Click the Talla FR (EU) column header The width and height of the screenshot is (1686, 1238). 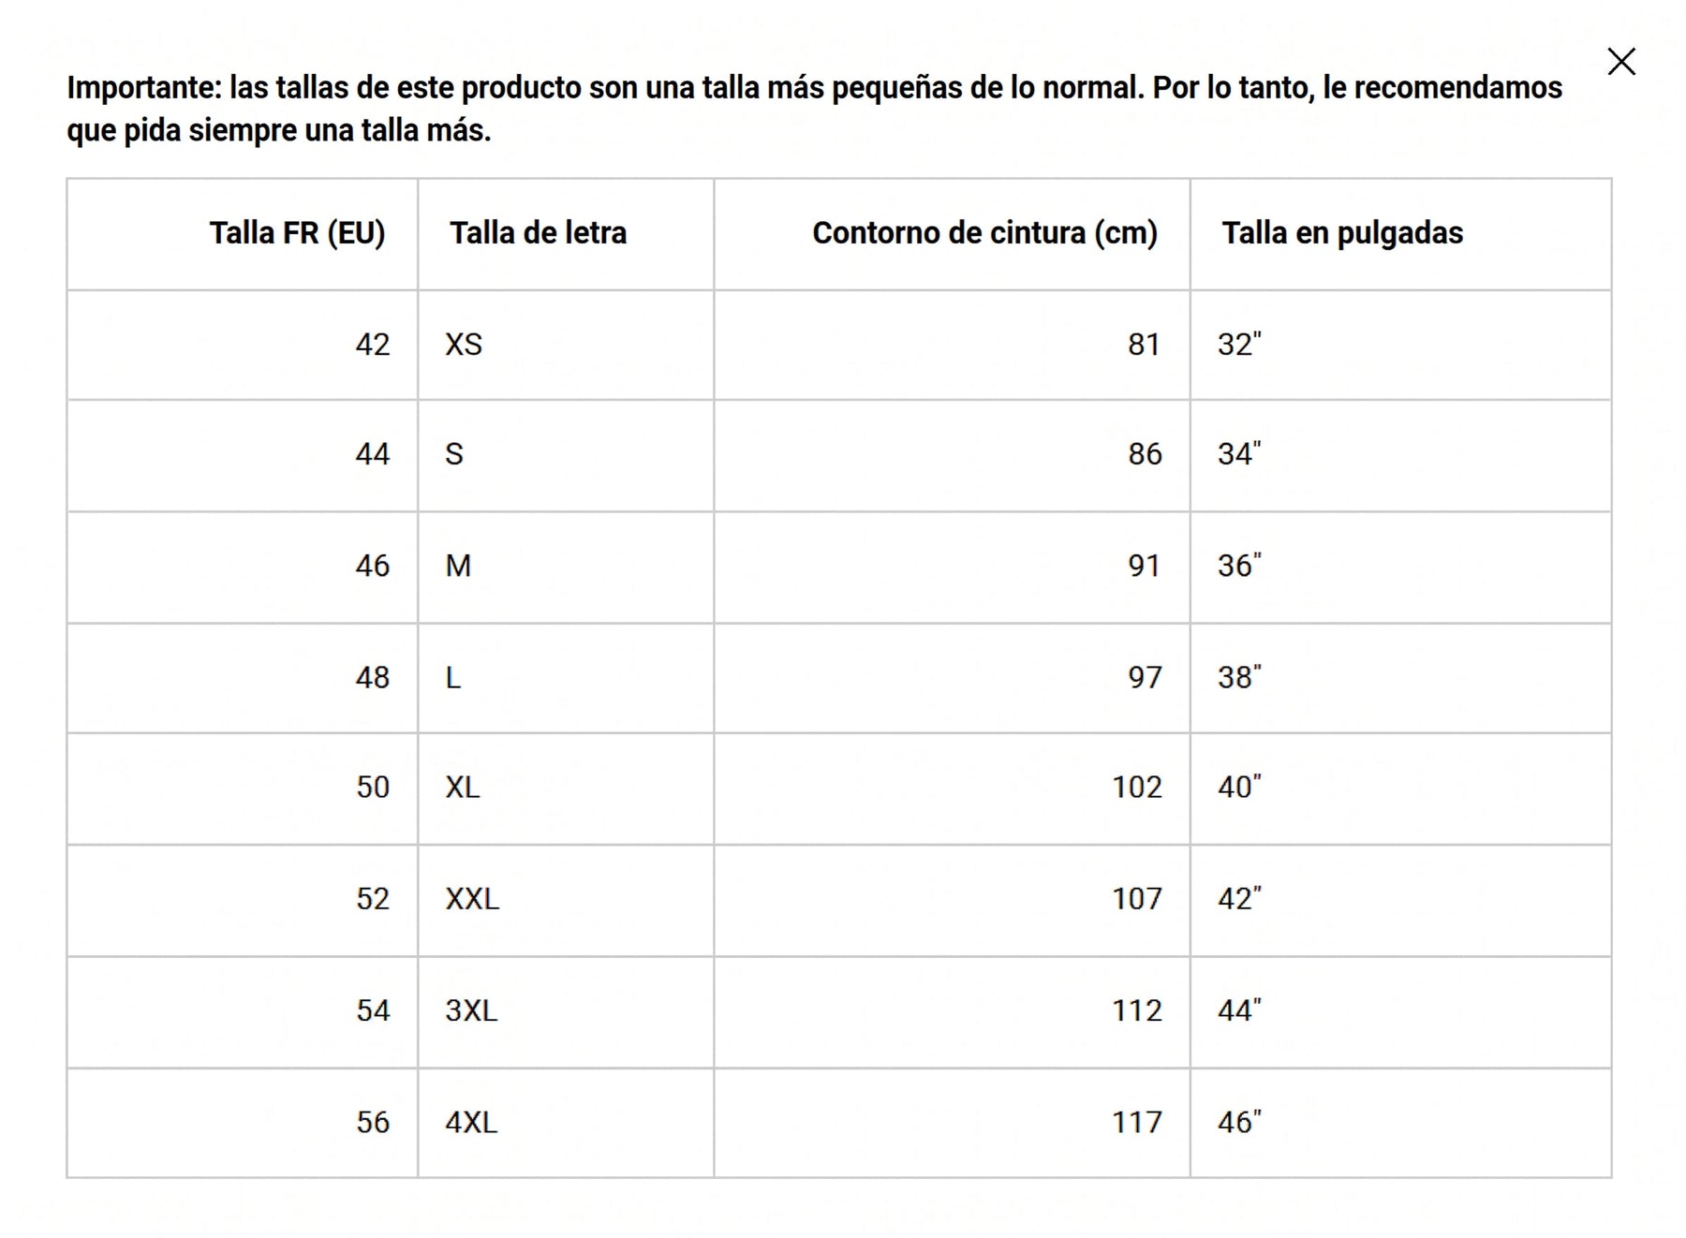pos(297,233)
